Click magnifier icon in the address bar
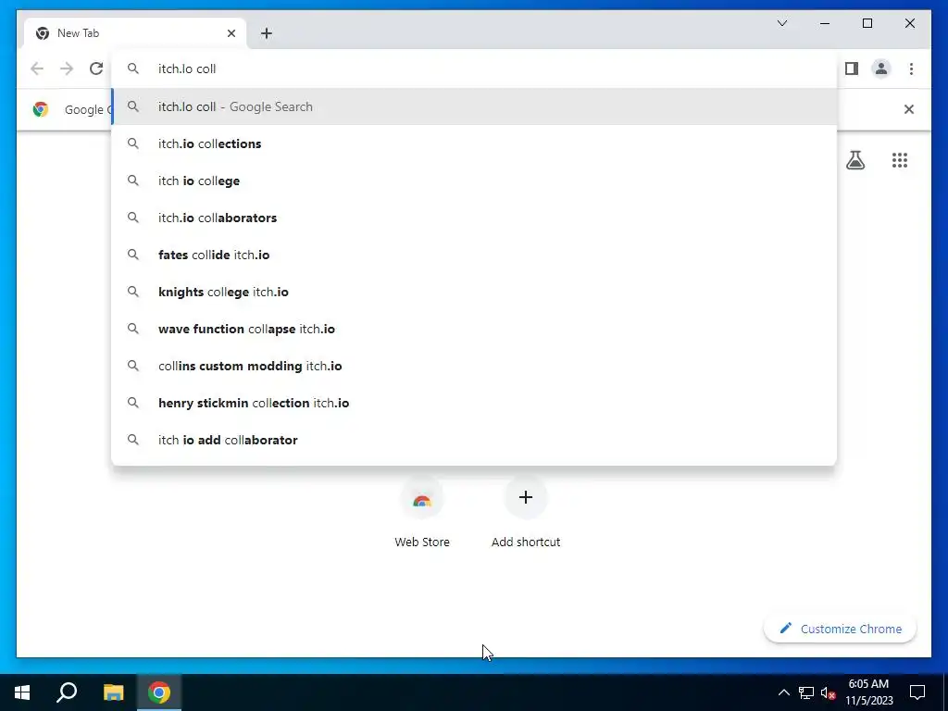Image resolution: width=948 pixels, height=711 pixels. coord(133,69)
